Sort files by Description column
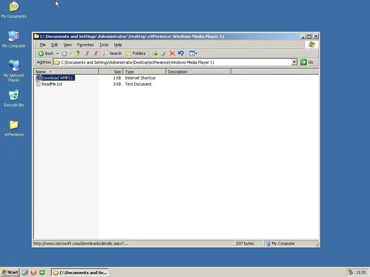 [198, 72]
